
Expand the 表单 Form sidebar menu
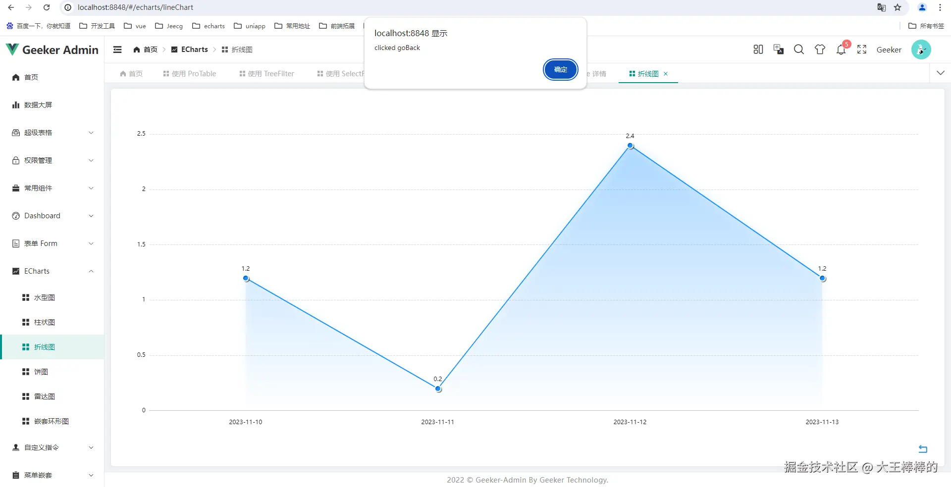tap(52, 243)
